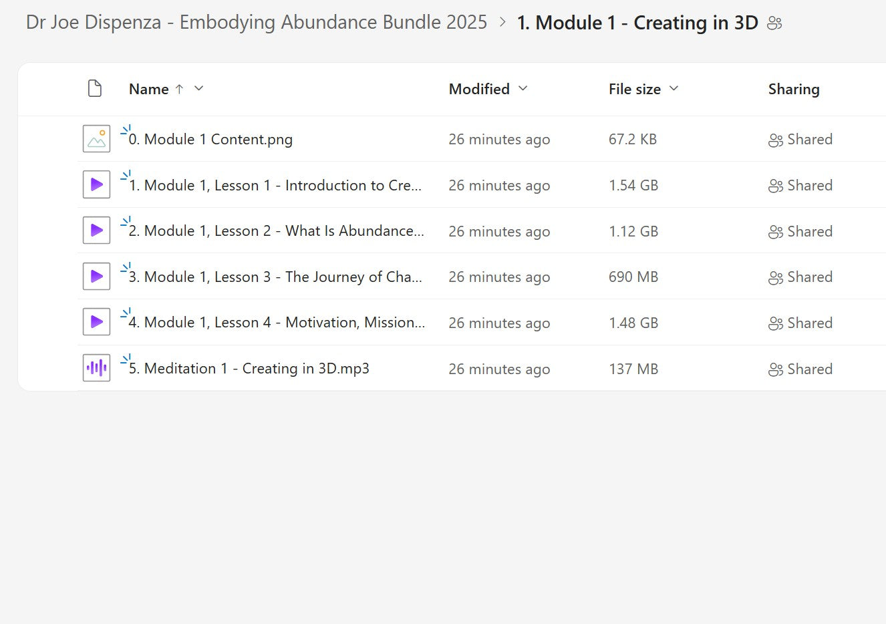Image resolution: width=886 pixels, height=624 pixels.
Task: Click the audio waveform icon for Meditation 1 mp3
Action: (96, 368)
